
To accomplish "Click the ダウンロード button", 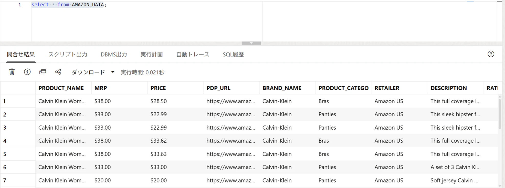I will 88,72.
